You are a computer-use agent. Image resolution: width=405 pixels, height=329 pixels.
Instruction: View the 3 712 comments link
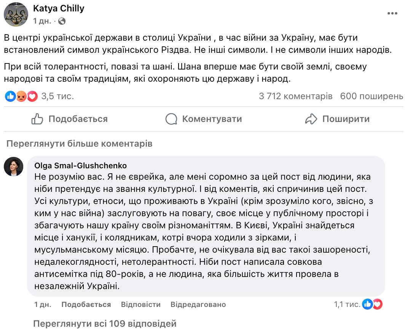(295, 97)
